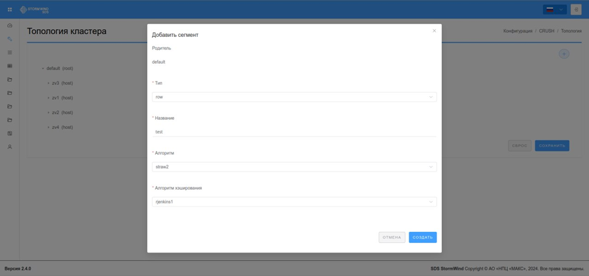The width and height of the screenshot is (589, 276).
Task: Open the user profile icon in sidebar
Action: tap(10, 147)
